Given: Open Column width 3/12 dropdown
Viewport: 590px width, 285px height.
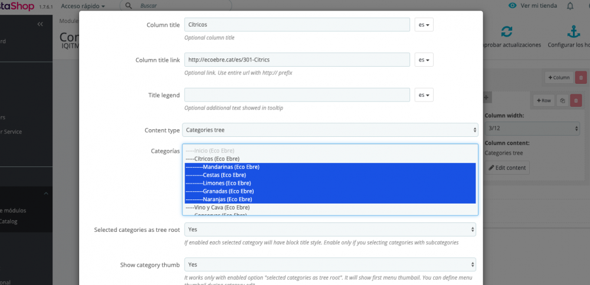Looking at the screenshot, I should pos(532,129).
